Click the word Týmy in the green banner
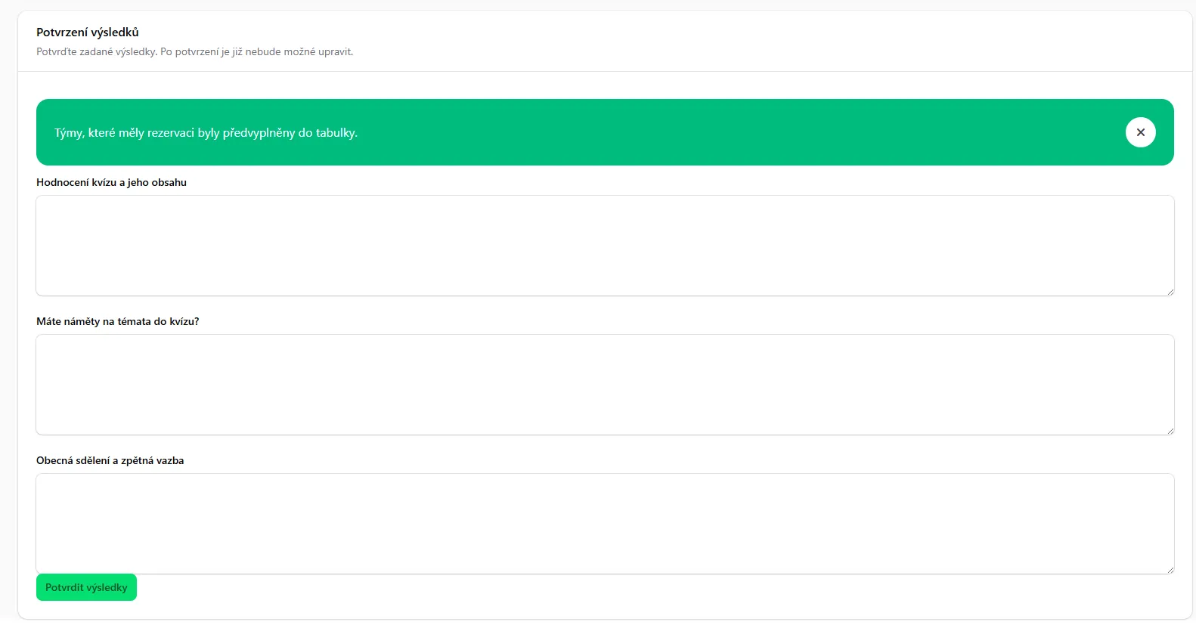Image resolution: width=1196 pixels, height=625 pixels. tap(69, 133)
